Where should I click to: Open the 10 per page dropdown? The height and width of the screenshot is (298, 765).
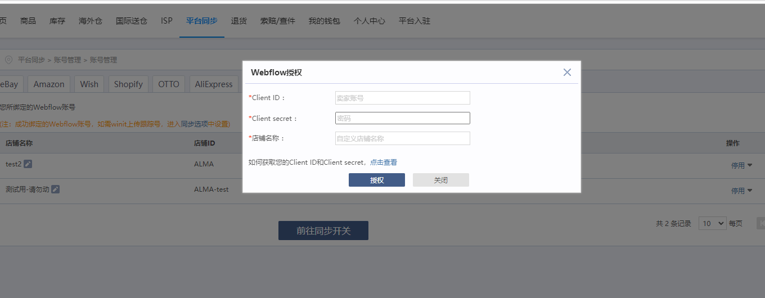tap(713, 223)
